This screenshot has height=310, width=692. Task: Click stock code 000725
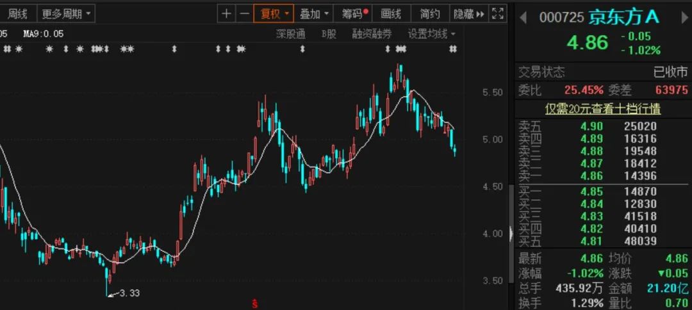[561, 18]
